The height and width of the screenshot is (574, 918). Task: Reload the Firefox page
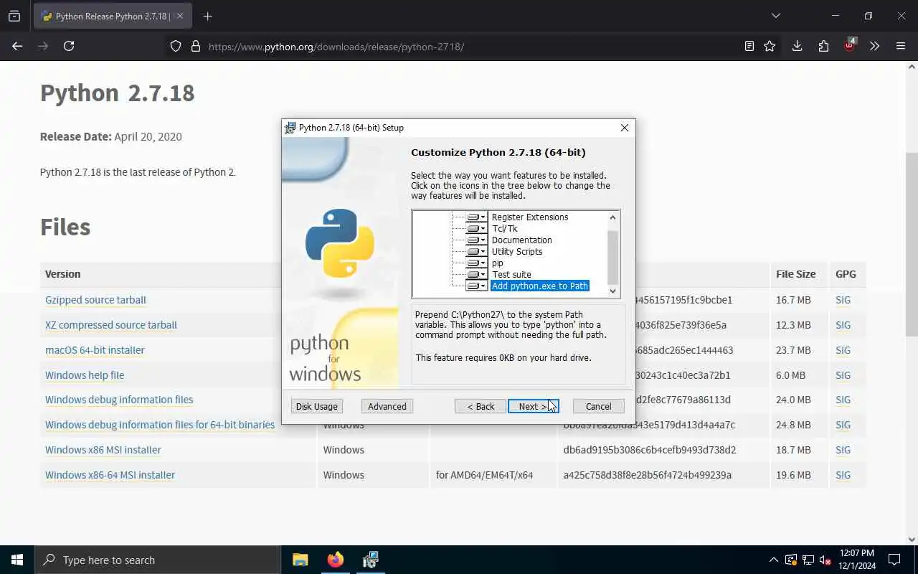click(69, 46)
